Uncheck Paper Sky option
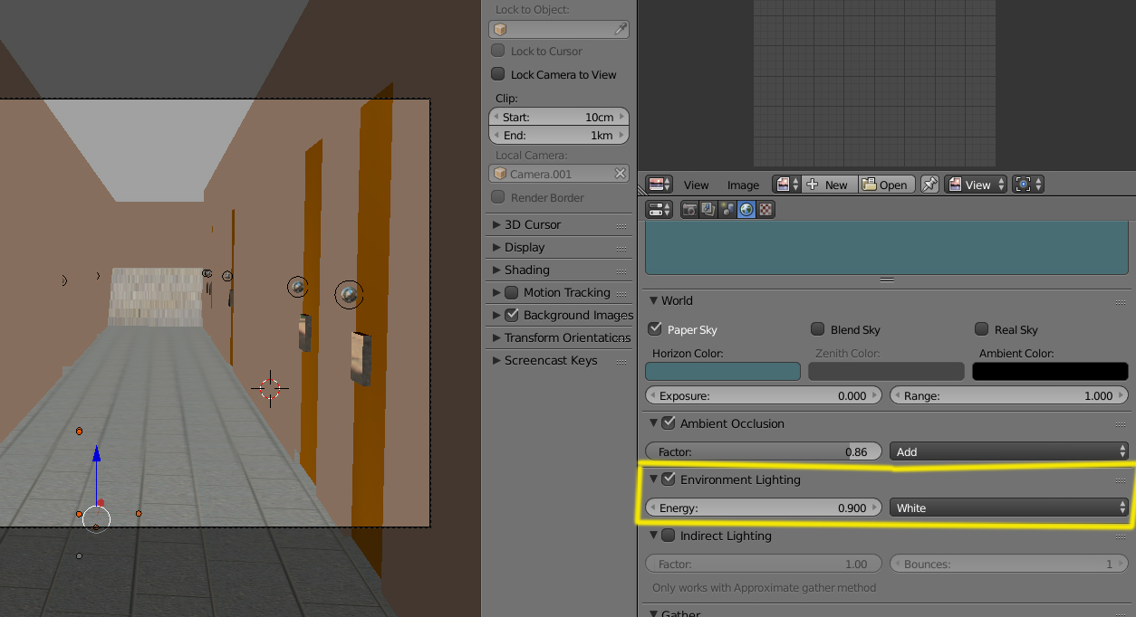The width and height of the screenshot is (1136, 617). coord(655,329)
